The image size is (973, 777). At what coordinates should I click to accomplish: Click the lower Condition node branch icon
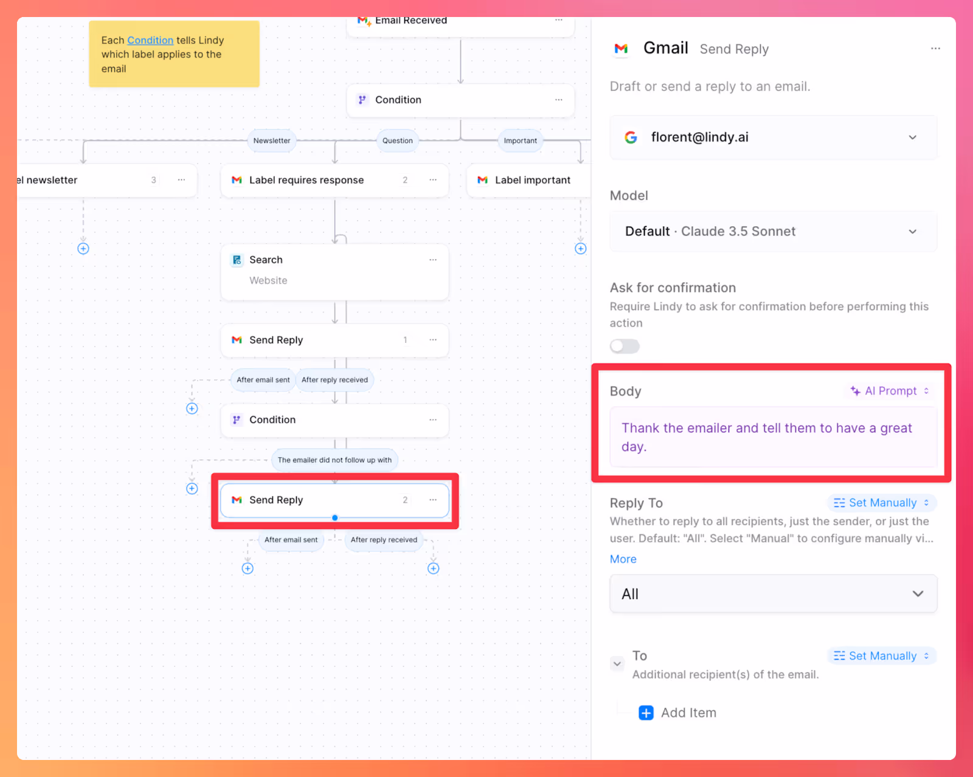coord(237,420)
